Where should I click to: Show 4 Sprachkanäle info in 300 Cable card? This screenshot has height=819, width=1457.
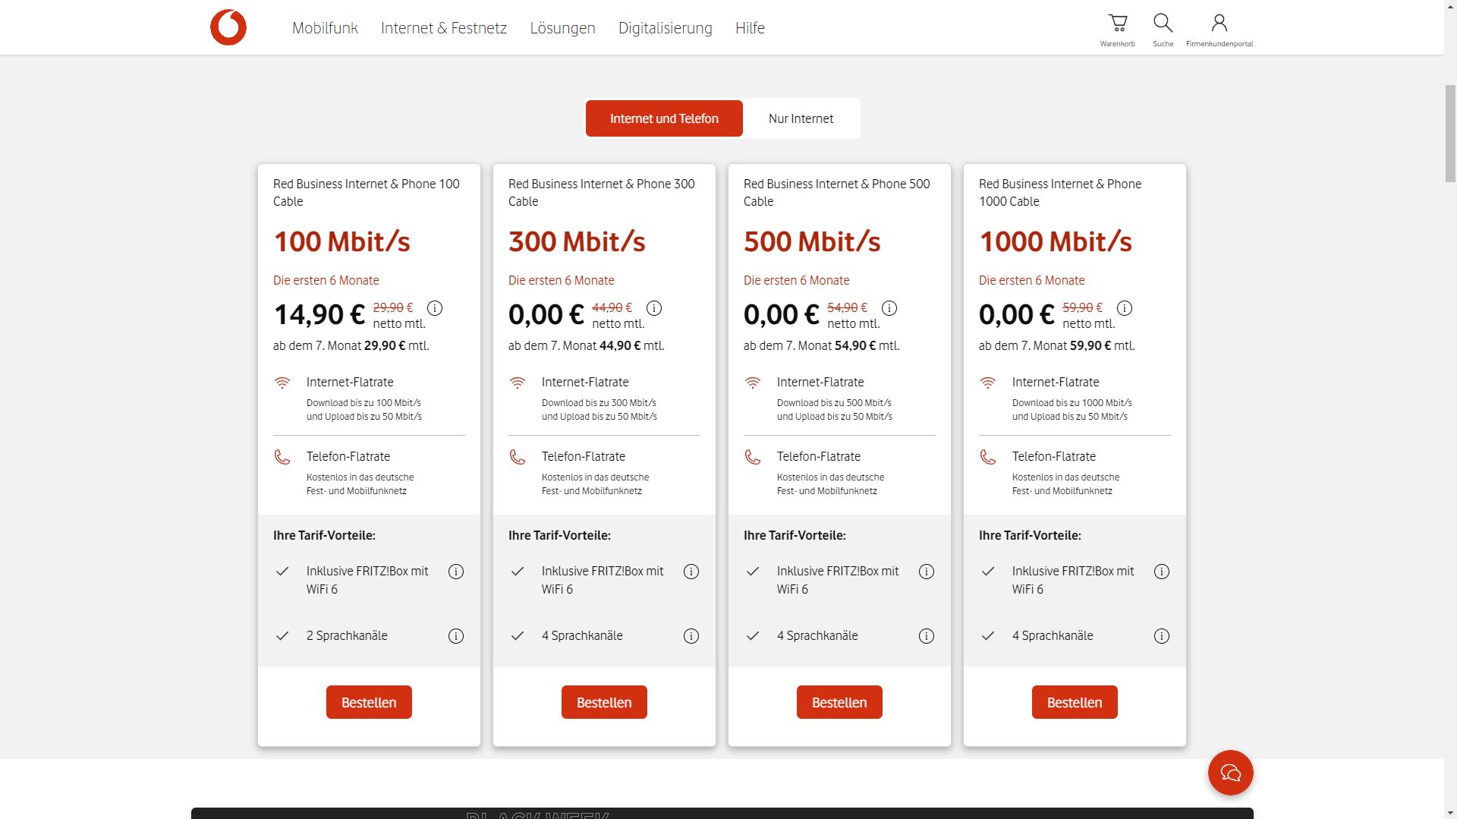(x=691, y=636)
